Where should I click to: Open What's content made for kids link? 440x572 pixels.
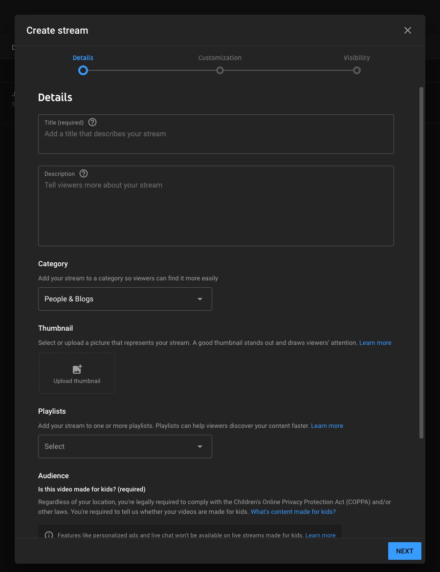point(293,512)
